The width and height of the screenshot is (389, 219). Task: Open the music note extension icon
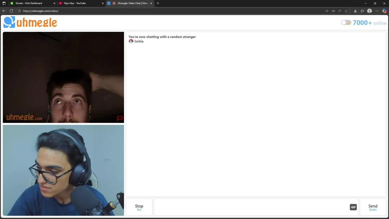(355, 11)
